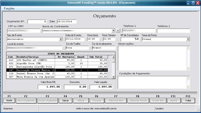Click the 35,00 subtotal cell

tap(98, 64)
